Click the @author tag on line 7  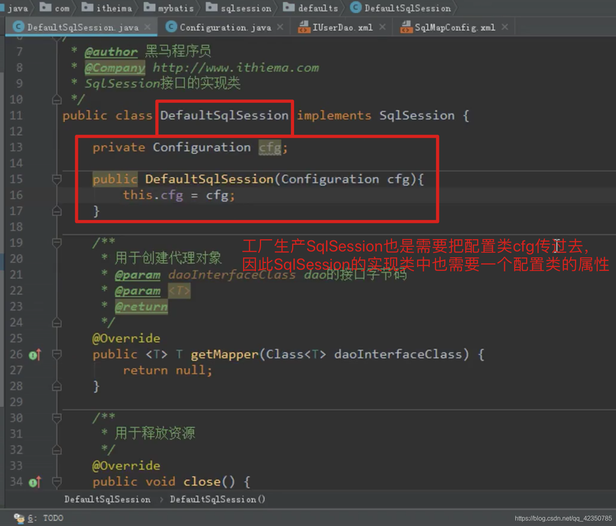pyautogui.click(x=111, y=52)
